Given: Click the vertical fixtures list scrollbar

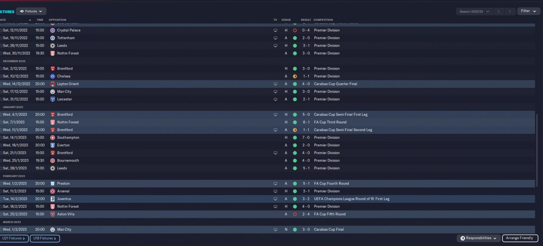Looking at the screenshot, I should point(537,151).
